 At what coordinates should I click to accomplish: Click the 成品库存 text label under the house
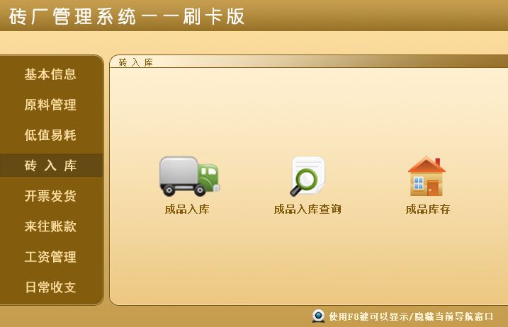(x=428, y=209)
